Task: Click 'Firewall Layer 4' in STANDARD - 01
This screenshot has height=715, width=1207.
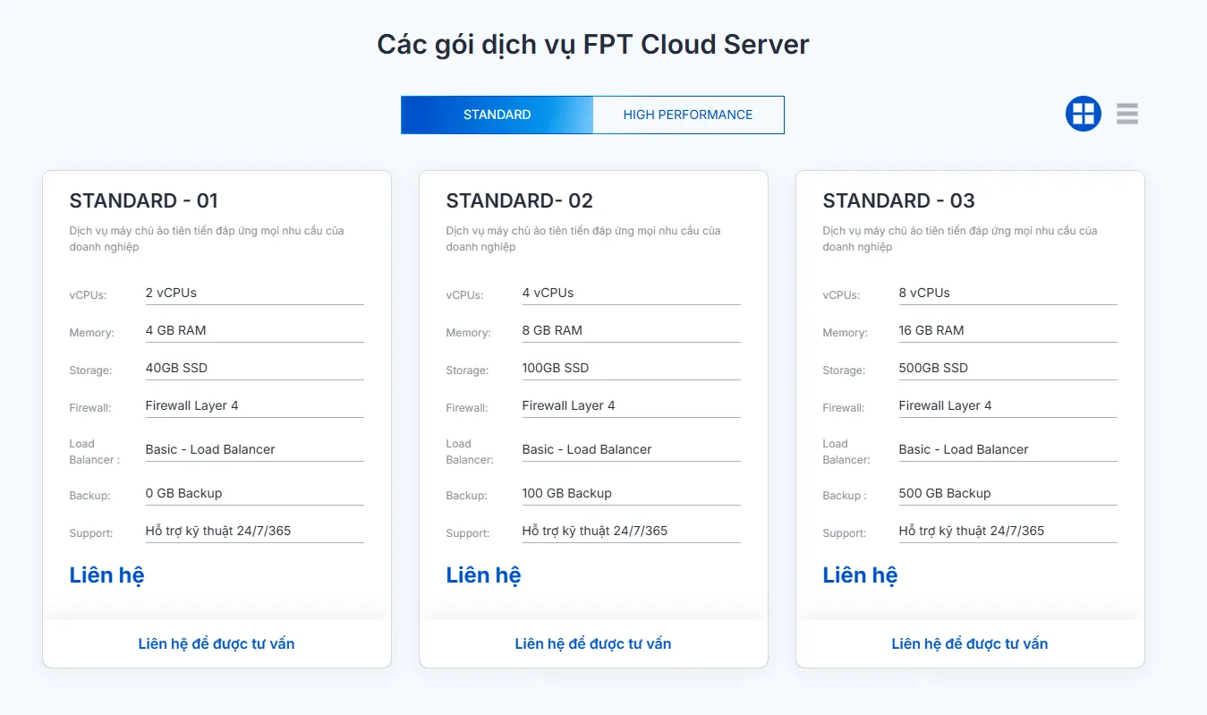Action: (x=192, y=405)
